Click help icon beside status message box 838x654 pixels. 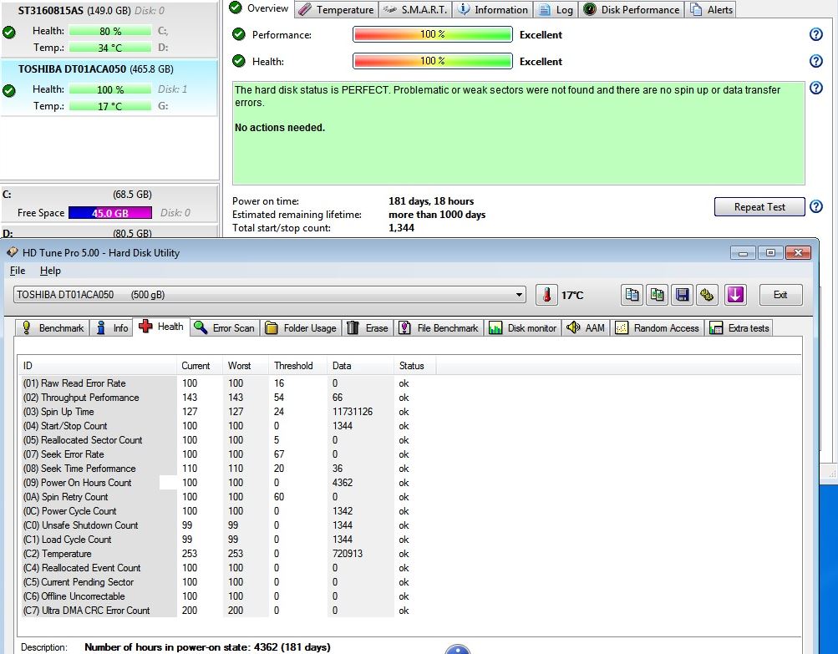pos(815,88)
